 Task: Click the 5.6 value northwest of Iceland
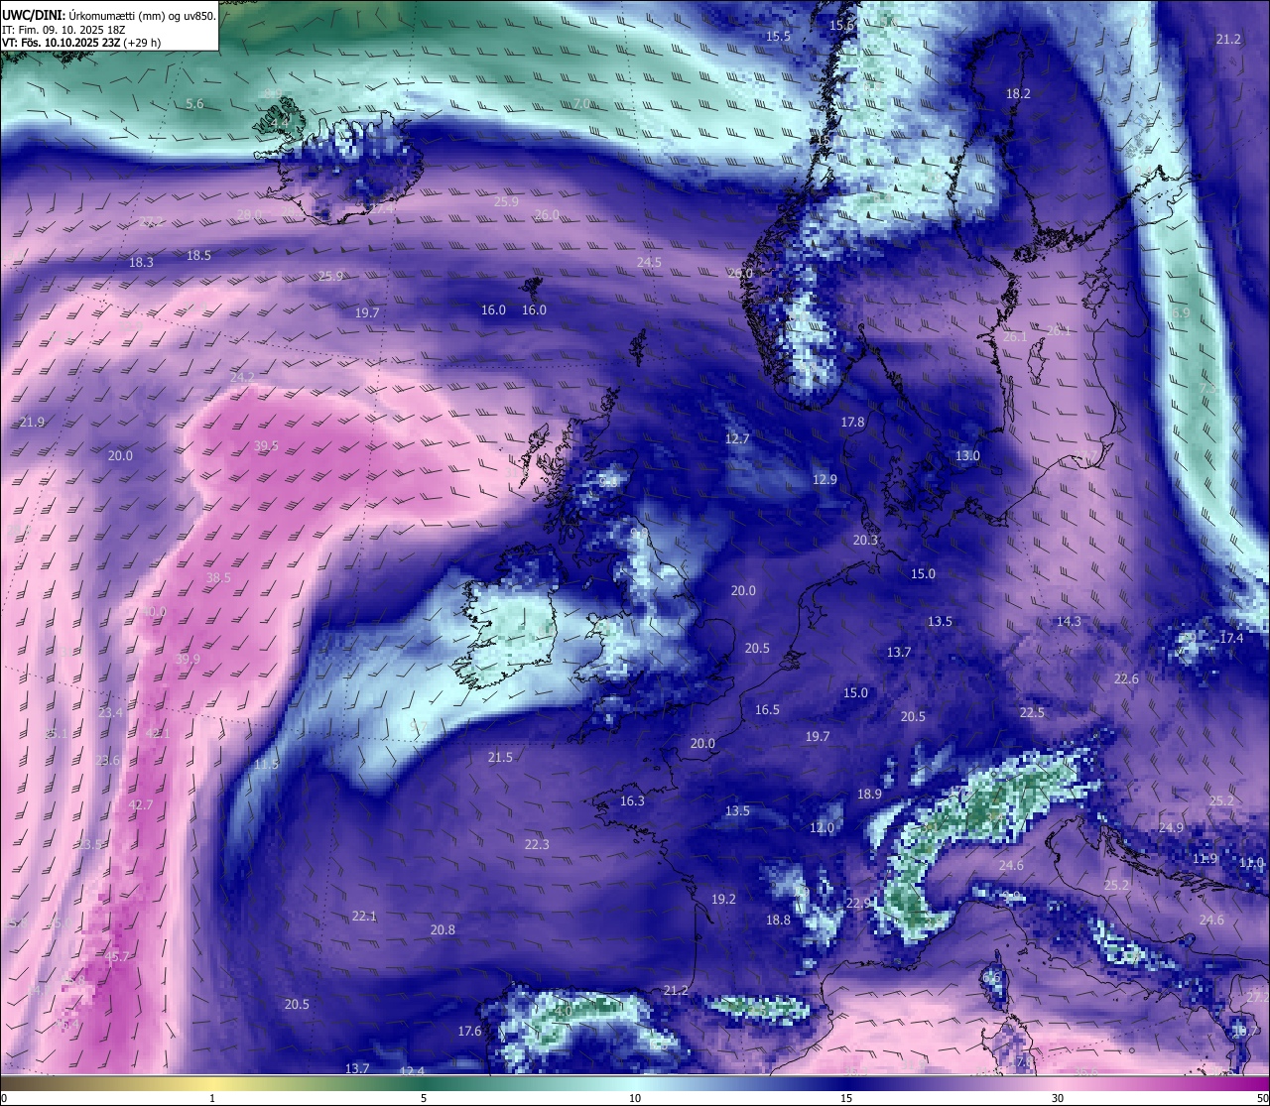pos(194,104)
